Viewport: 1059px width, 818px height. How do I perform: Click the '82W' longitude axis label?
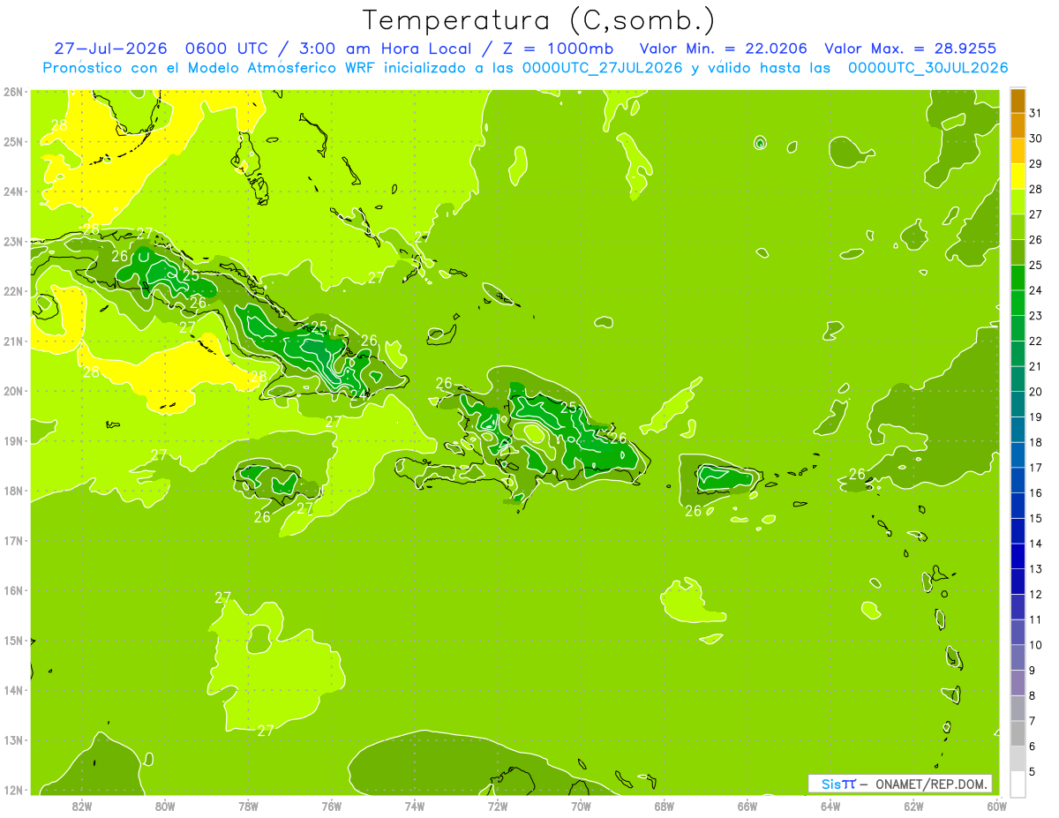point(82,806)
